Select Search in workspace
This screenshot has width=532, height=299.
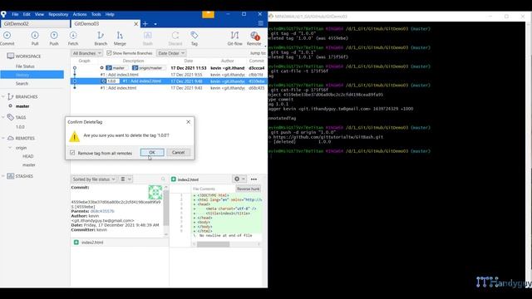point(22,83)
